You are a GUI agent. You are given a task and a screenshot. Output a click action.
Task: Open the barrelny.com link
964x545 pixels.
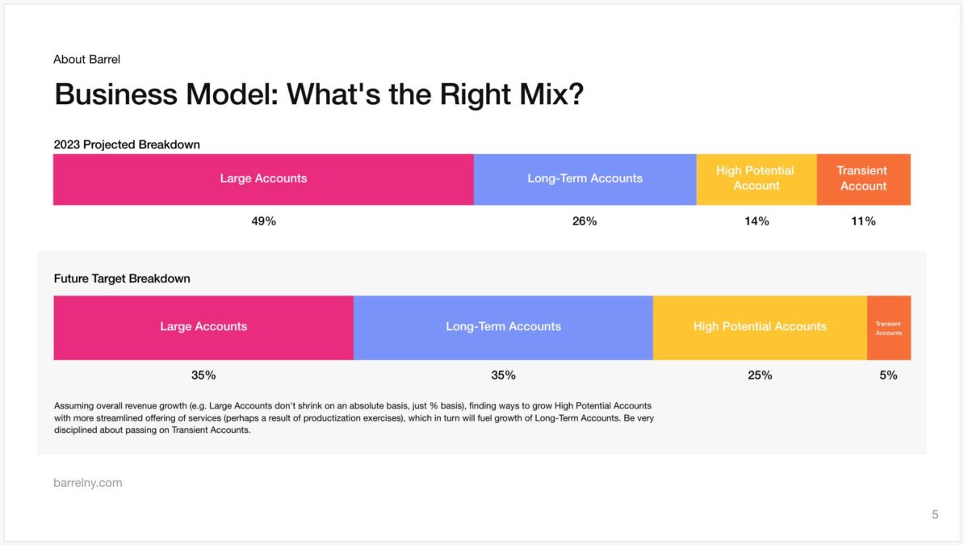click(x=88, y=483)
